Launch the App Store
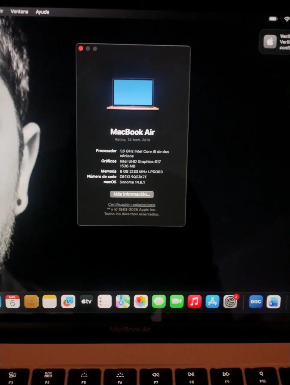This screenshot has width=290, height=385. (212, 301)
